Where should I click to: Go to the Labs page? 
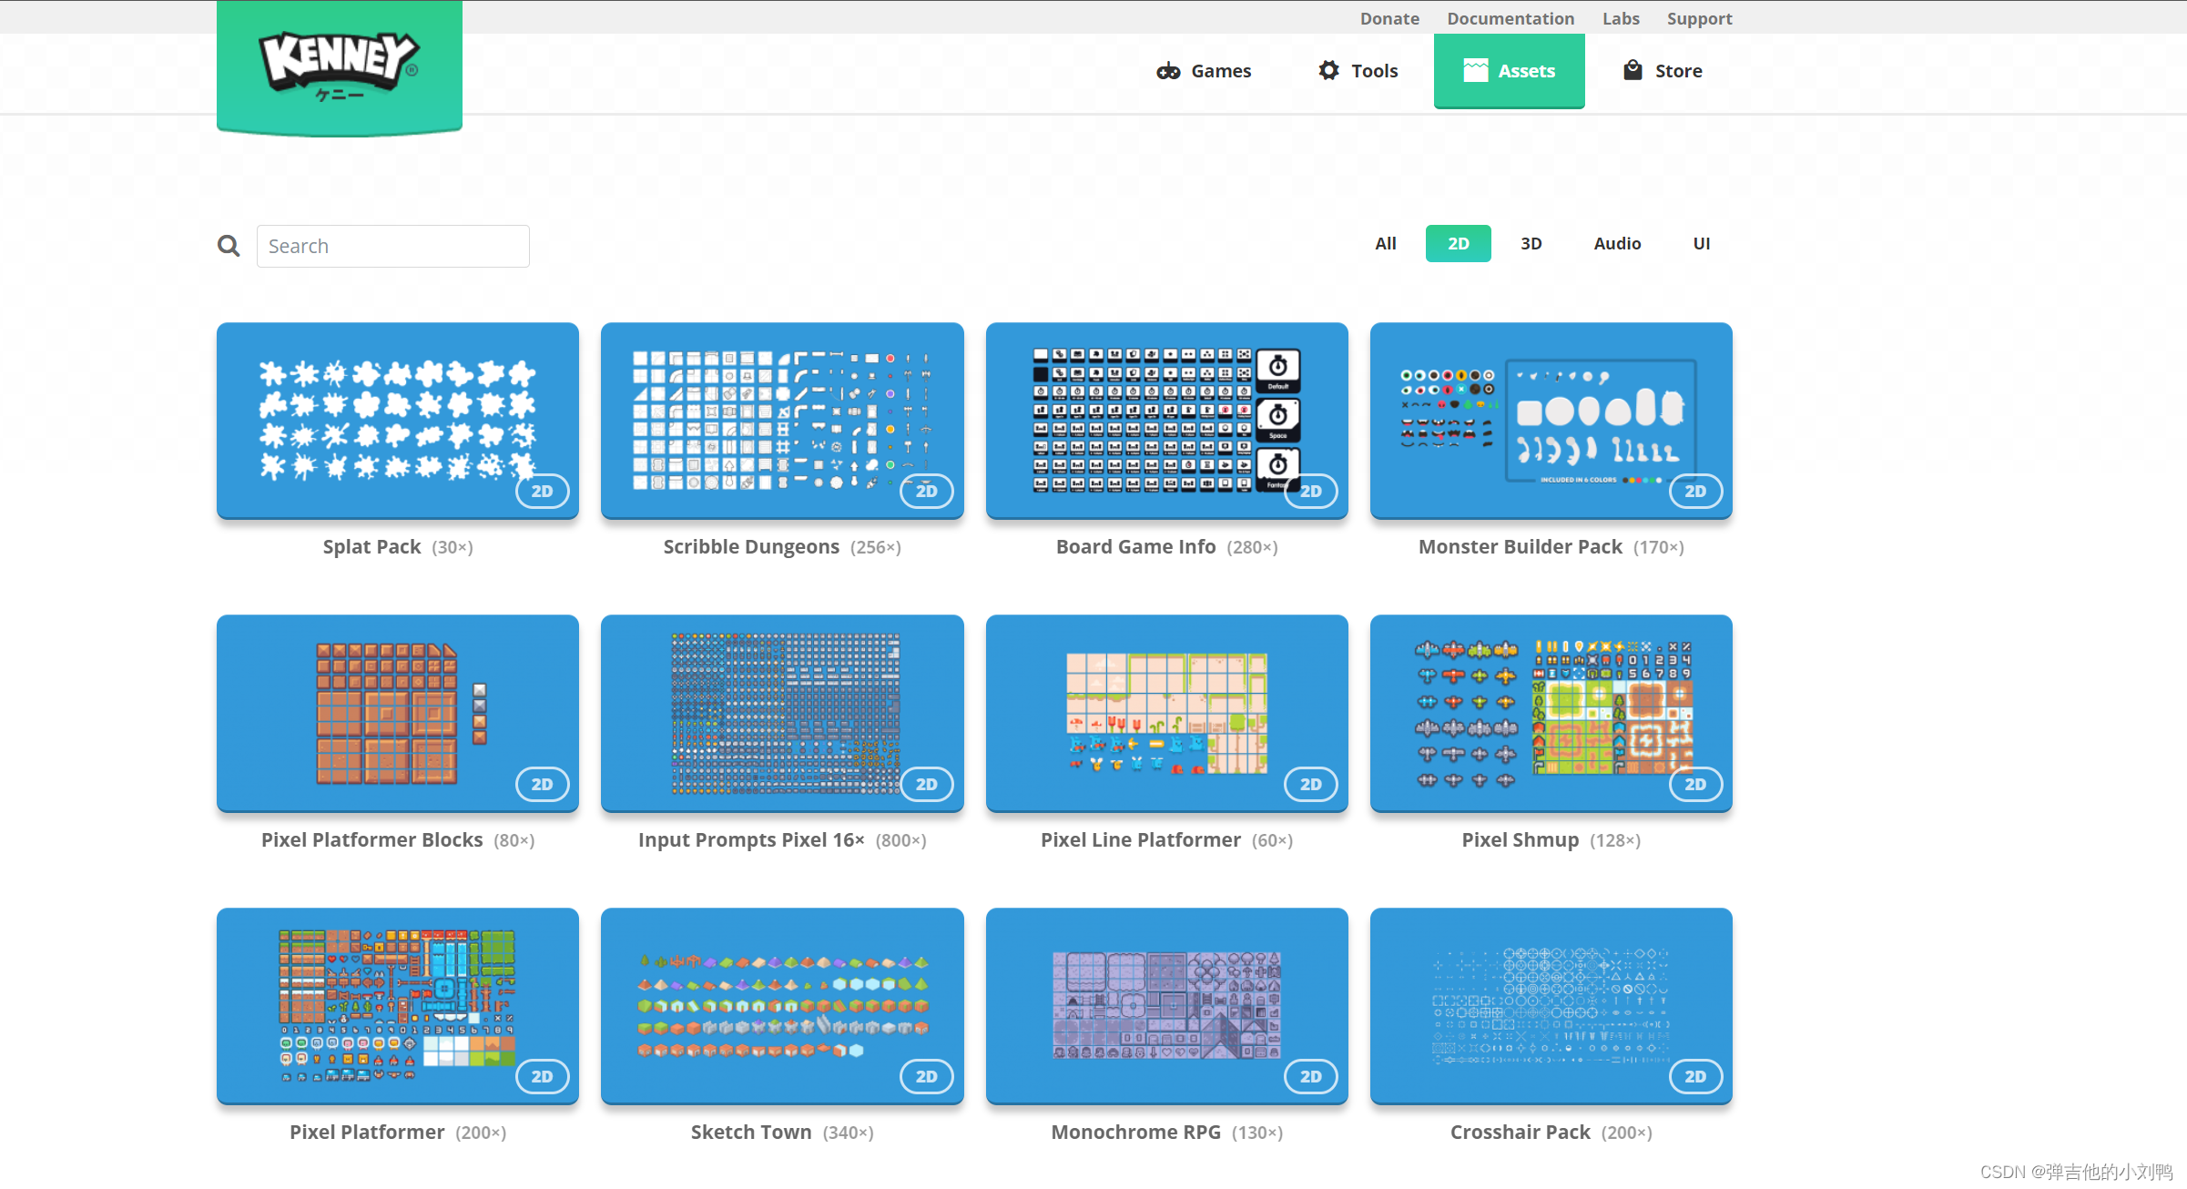[1620, 18]
